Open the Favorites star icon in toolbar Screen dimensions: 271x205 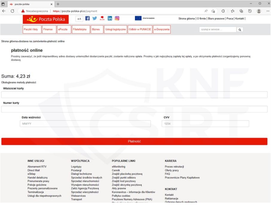(232, 11)
